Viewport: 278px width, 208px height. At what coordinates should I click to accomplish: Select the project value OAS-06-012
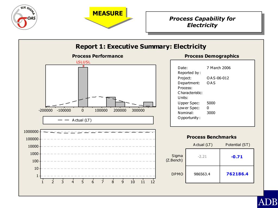click(218, 78)
